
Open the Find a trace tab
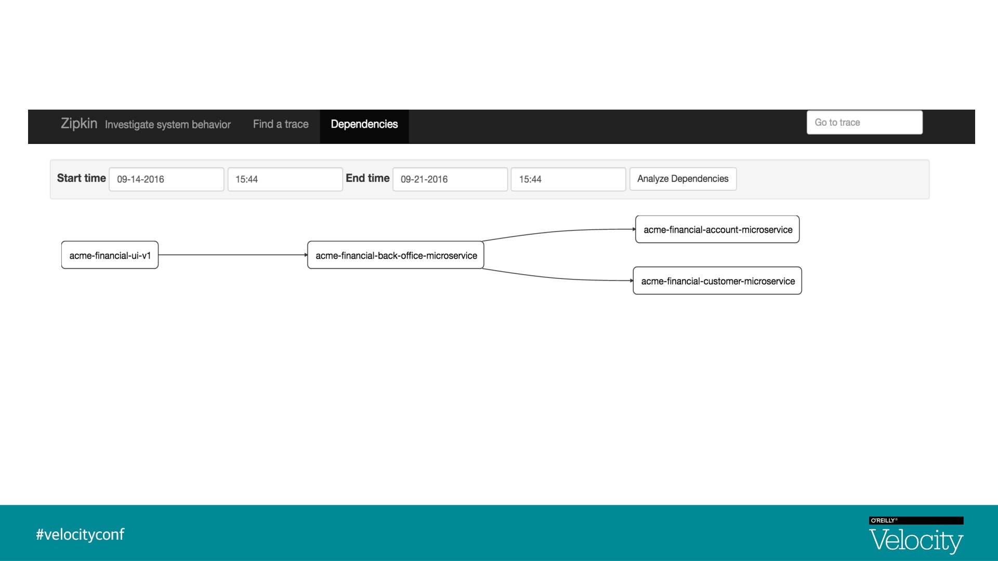[281, 124]
